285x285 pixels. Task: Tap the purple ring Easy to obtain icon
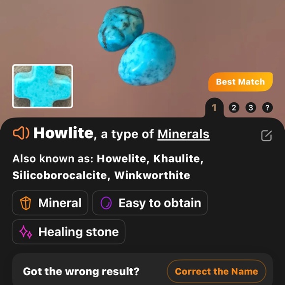(106, 203)
